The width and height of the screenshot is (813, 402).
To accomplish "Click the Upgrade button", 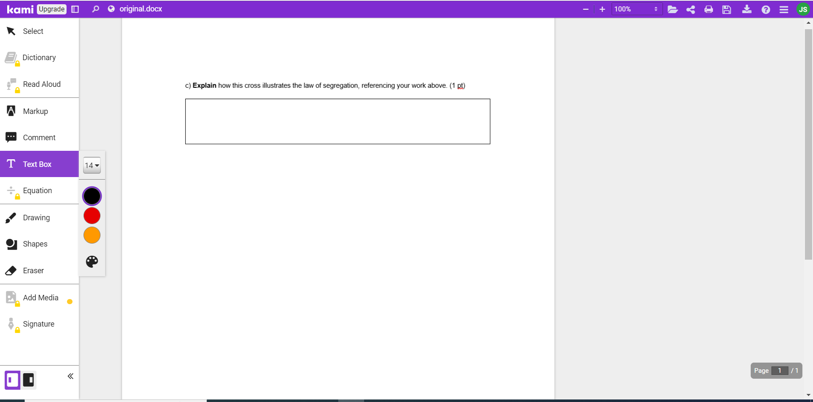I will [x=51, y=9].
